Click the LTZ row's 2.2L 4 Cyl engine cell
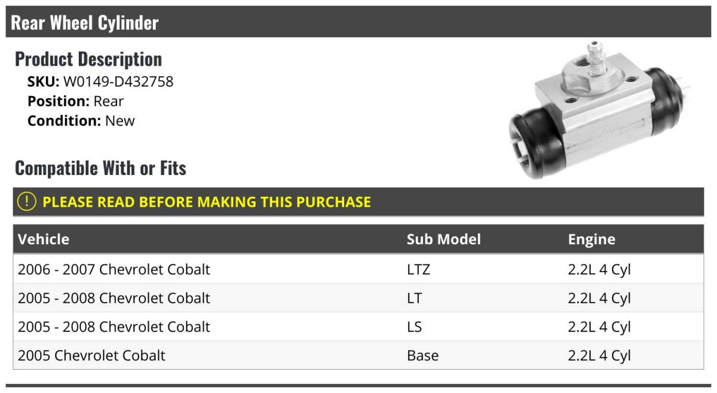 [x=599, y=269]
